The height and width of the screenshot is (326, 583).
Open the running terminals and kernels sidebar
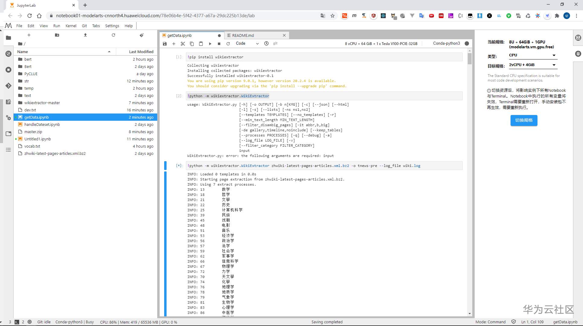click(8, 70)
